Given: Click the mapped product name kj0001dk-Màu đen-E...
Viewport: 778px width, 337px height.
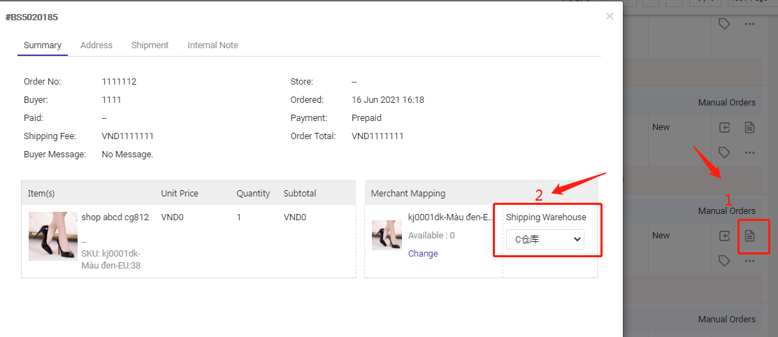Looking at the screenshot, I should click(x=451, y=217).
